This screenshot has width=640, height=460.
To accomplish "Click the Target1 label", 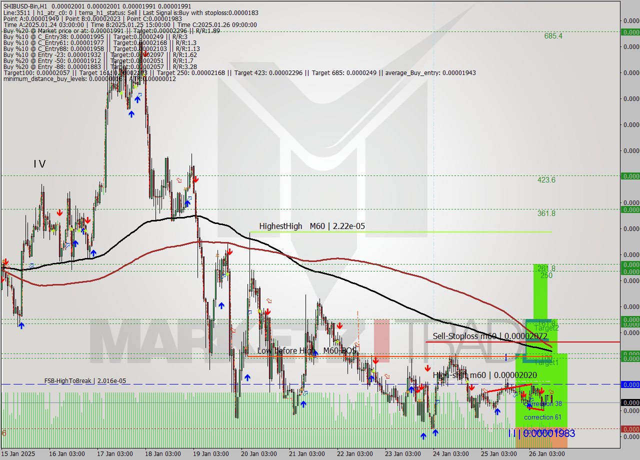I will click(546, 362).
